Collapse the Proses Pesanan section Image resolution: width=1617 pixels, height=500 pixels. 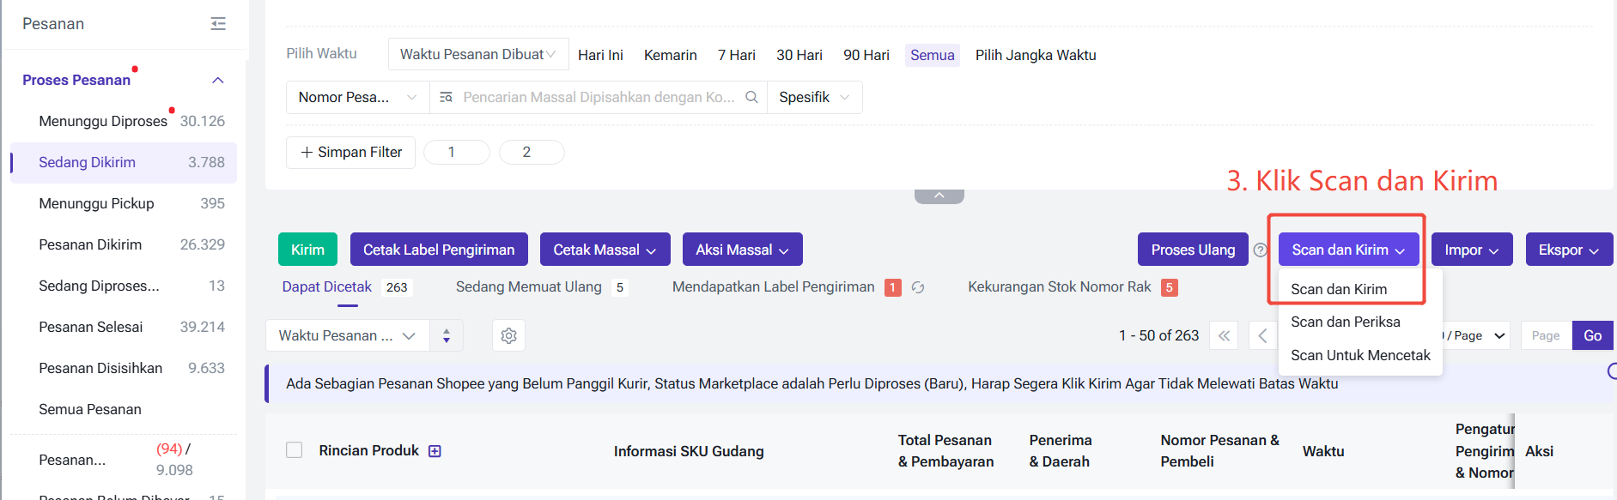tap(218, 80)
